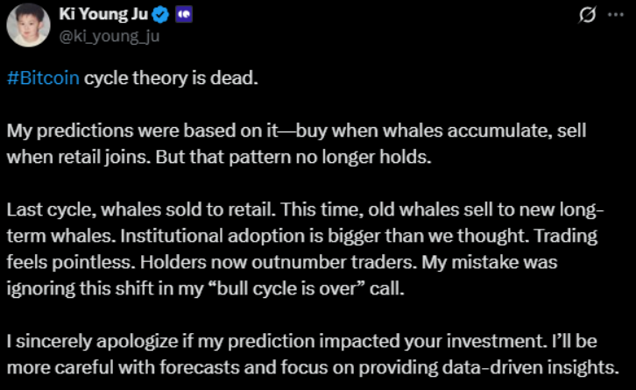Click the line starting 'My predictions were based'
This screenshot has width=636, height=390.
coord(296,131)
